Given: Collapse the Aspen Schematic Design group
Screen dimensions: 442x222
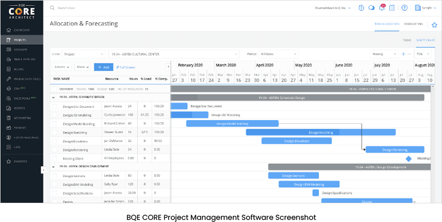Looking at the screenshot, I should (x=53, y=97).
